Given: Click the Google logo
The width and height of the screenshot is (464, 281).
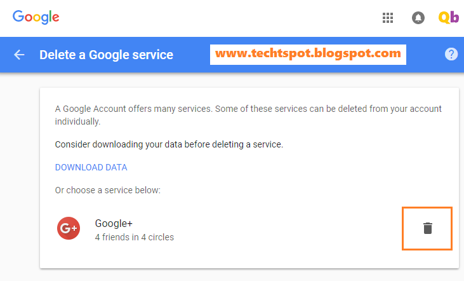Looking at the screenshot, I should point(36,17).
